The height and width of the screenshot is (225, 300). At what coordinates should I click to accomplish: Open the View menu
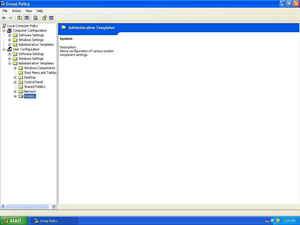coord(29,11)
